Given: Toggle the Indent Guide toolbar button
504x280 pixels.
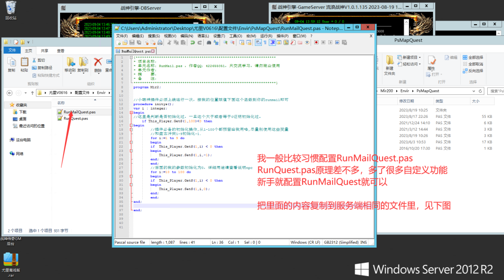Looking at the screenshot, I should [272, 42].
